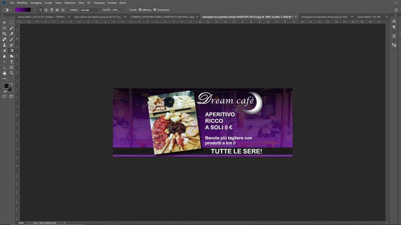This screenshot has width=401, height=225.
Task: Select the Brush tool
Action: pos(12,39)
